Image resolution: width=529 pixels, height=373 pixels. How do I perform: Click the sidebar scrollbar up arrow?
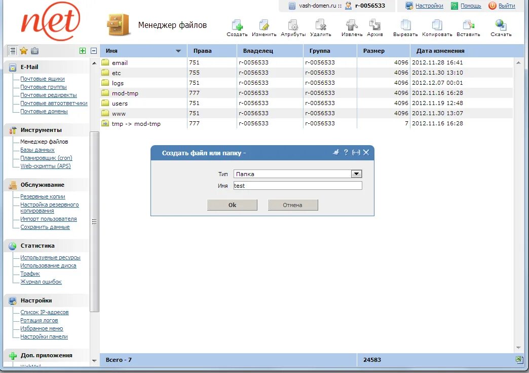click(x=94, y=63)
